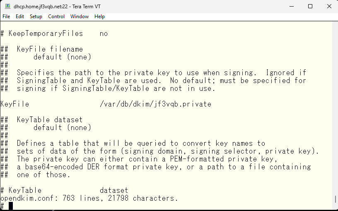Click the terminal cursor block at prompt
Viewport: 338px width, 211px height.
(x=11, y=206)
